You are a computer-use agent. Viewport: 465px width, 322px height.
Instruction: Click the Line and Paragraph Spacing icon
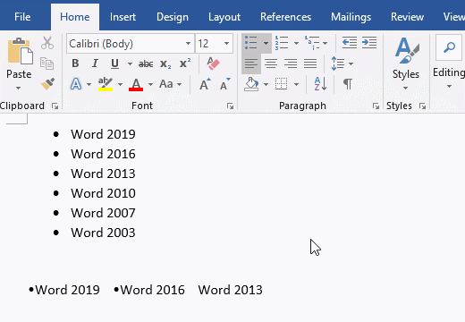338,64
